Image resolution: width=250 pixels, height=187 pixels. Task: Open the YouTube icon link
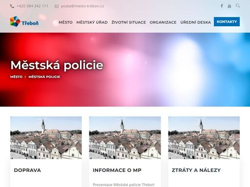[x=229, y=6]
